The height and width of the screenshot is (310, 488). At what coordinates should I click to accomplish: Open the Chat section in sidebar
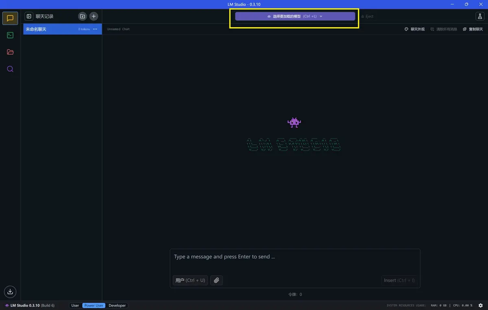coord(10,18)
